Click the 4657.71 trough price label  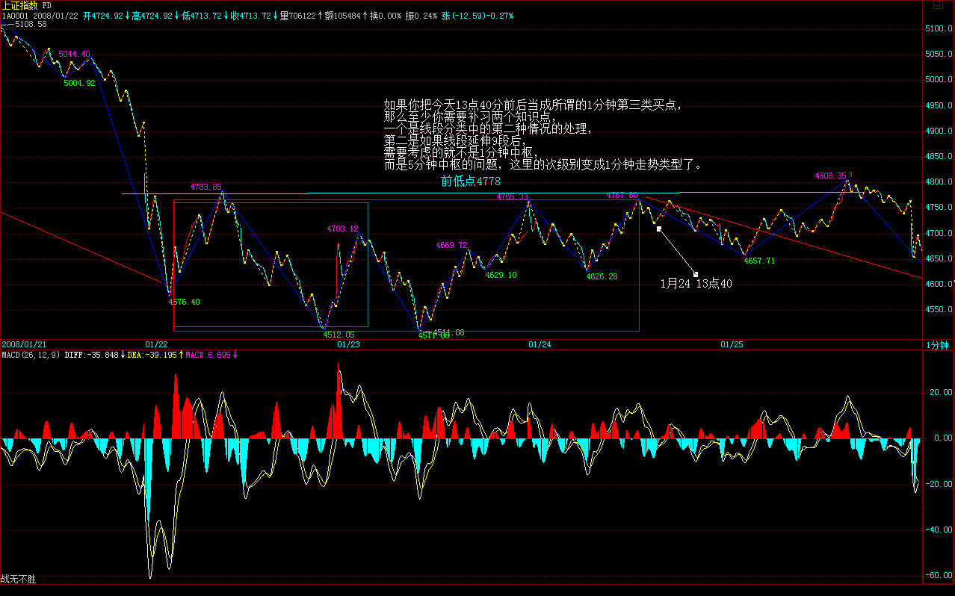click(759, 261)
